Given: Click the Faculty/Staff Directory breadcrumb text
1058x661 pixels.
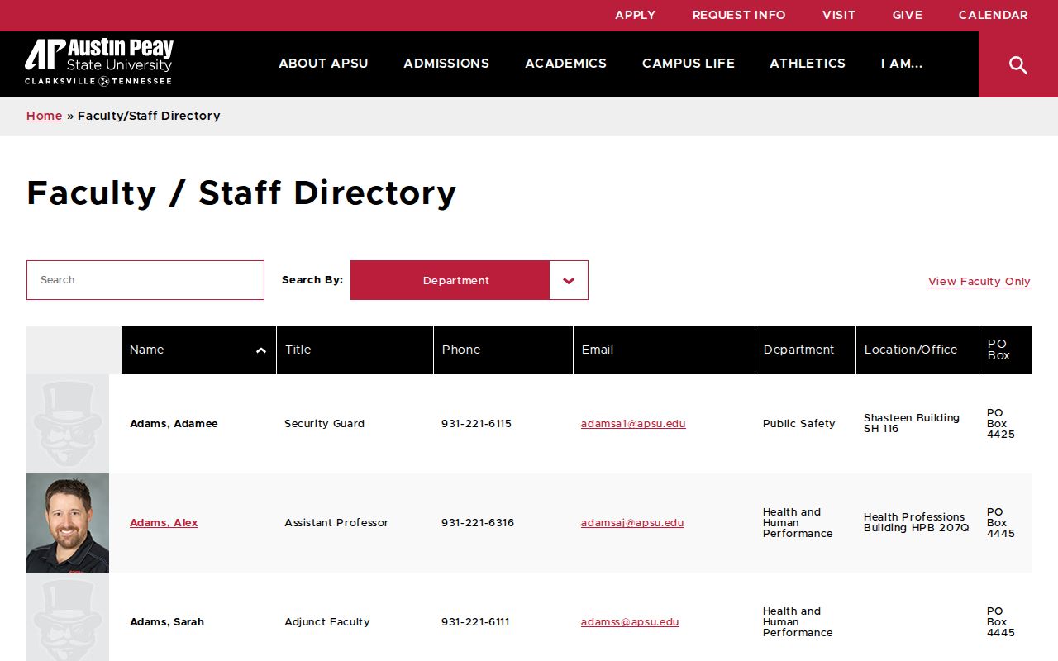Looking at the screenshot, I should tap(149, 116).
